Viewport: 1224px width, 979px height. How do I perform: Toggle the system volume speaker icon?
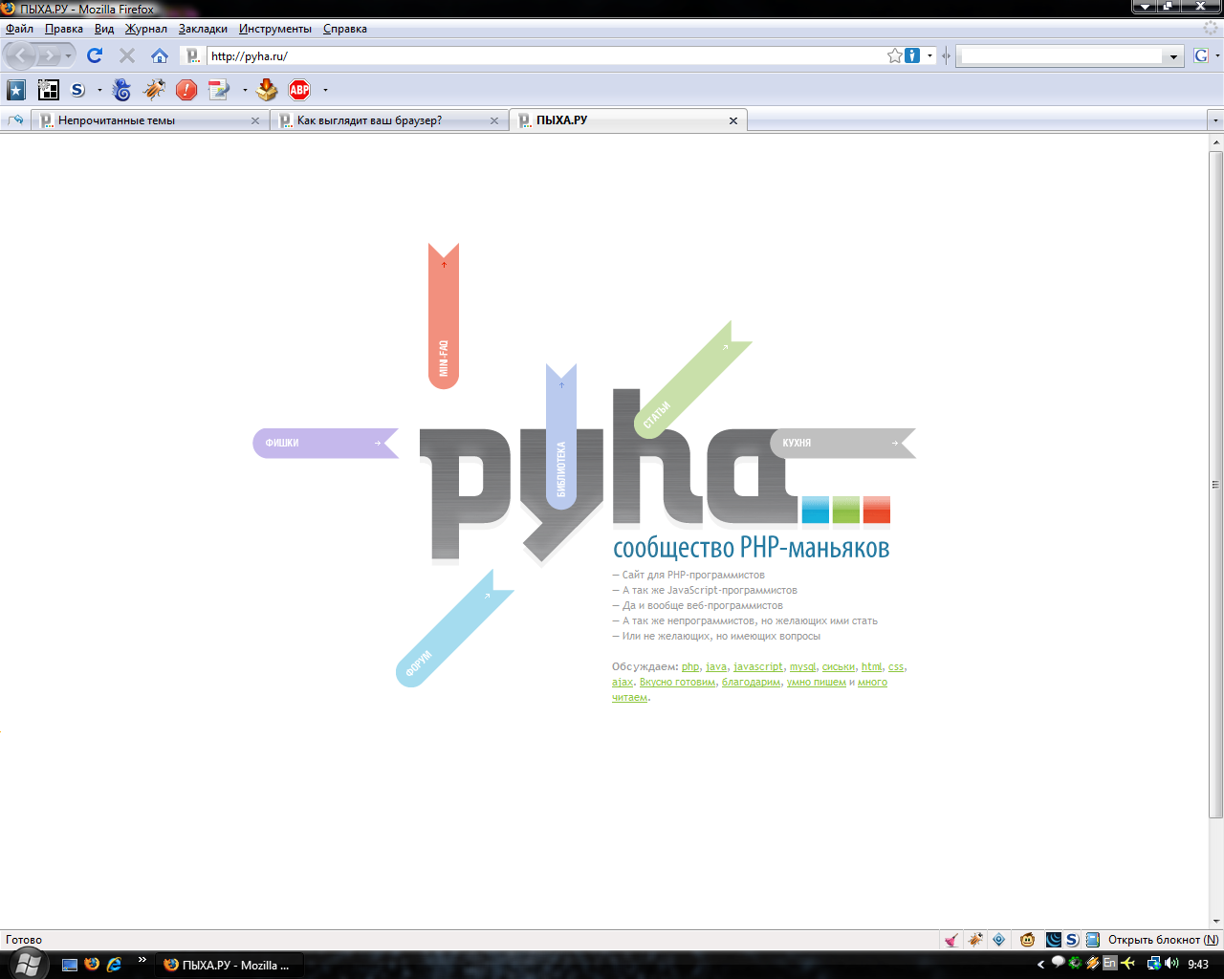coord(1171,964)
